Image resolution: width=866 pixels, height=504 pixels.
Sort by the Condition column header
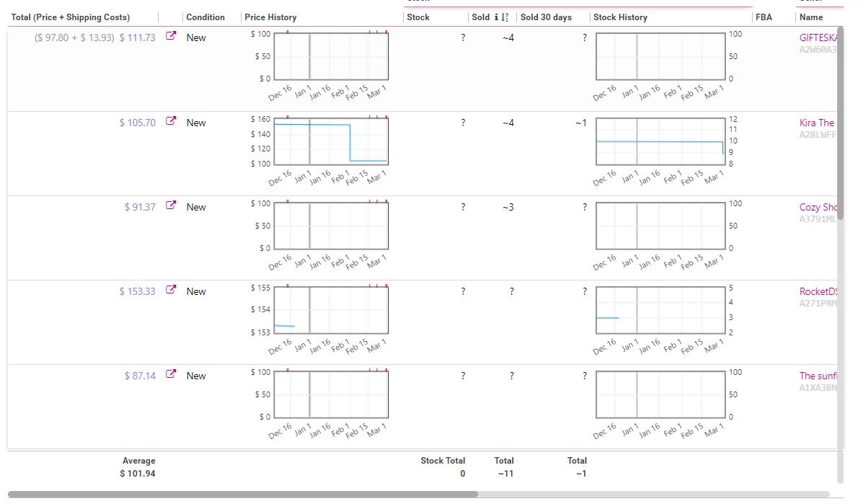click(x=206, y=17)
